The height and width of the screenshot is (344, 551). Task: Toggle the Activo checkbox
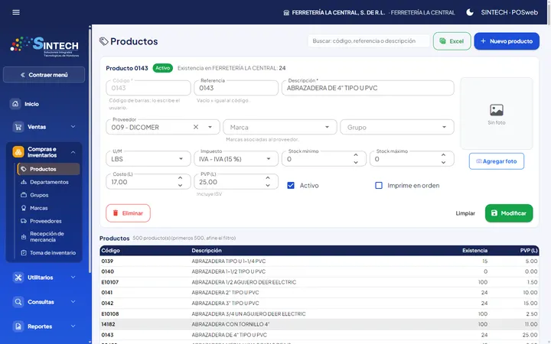tap(291, 185)
